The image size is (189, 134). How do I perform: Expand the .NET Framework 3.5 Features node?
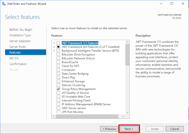(54, 43)
